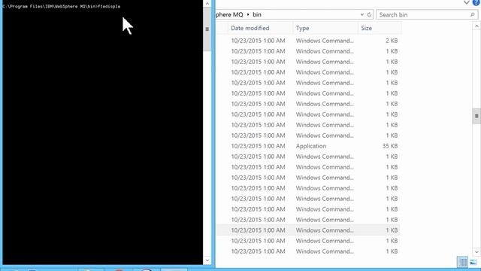
Task: Switch Explorer to Details view icon
Action: point(463,262)
